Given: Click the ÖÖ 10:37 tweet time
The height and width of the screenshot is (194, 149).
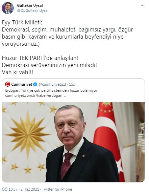Looking at the screenshot, I should [9, 189].
